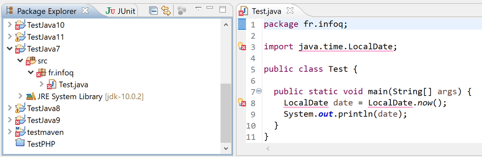This screenshot has height=157, width=482.
Task: Select the TestJava8 project label
Action: (44, 108)
